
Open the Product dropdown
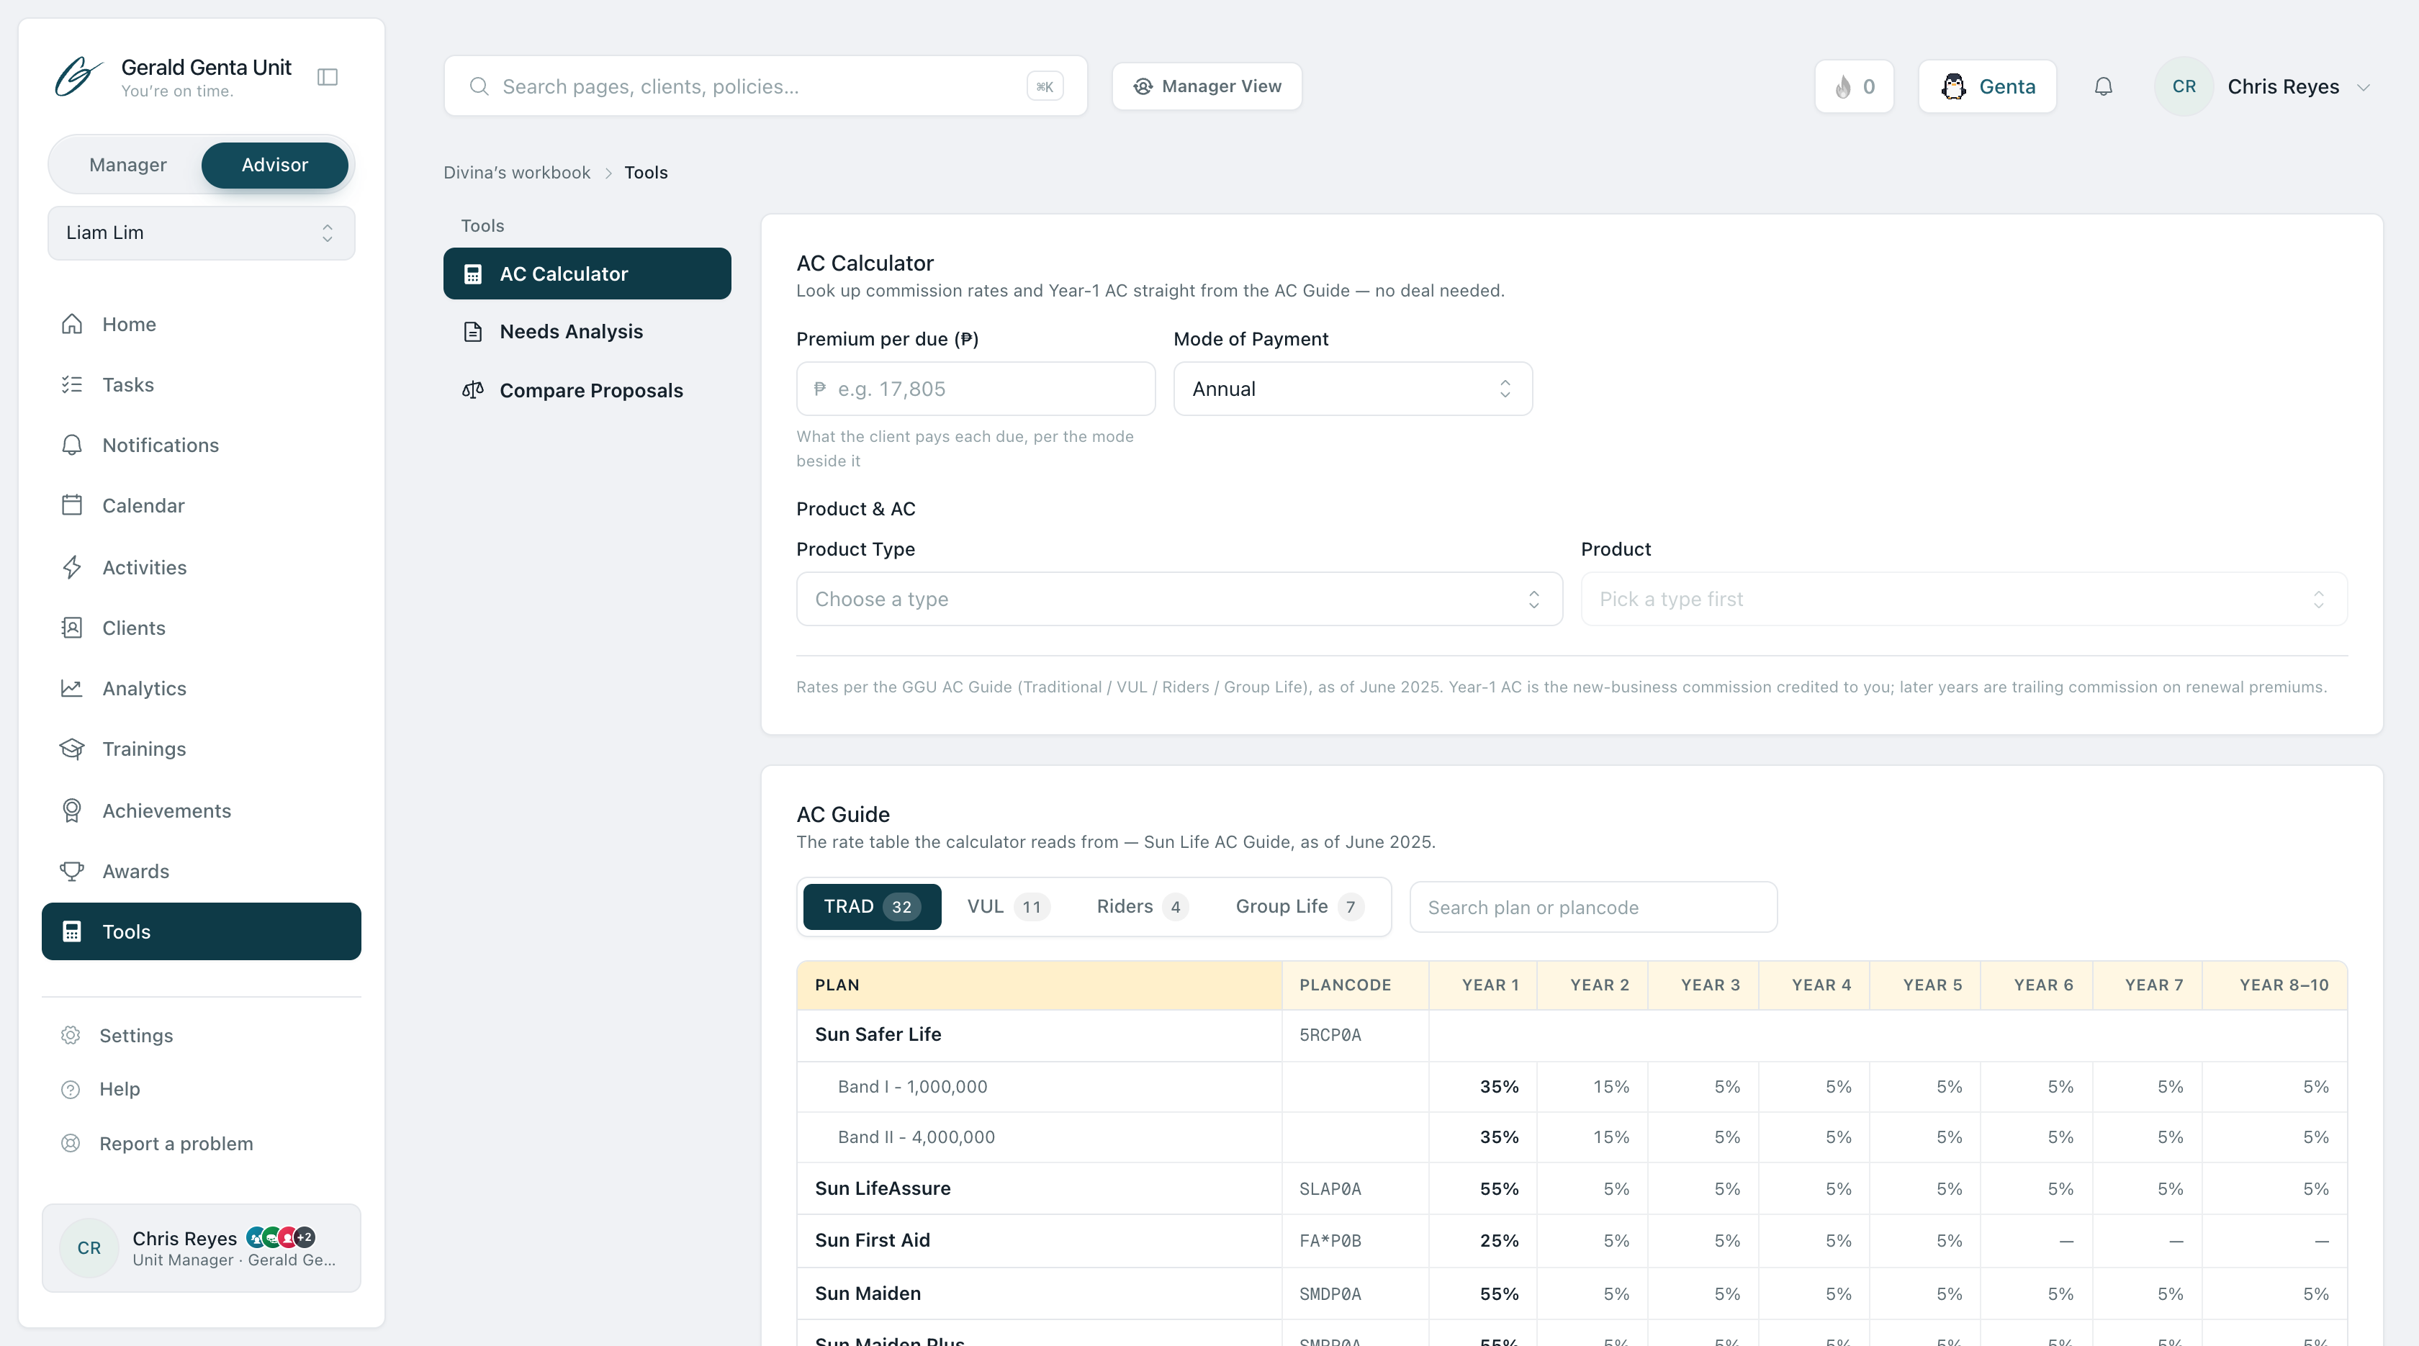pos(1963,599)
